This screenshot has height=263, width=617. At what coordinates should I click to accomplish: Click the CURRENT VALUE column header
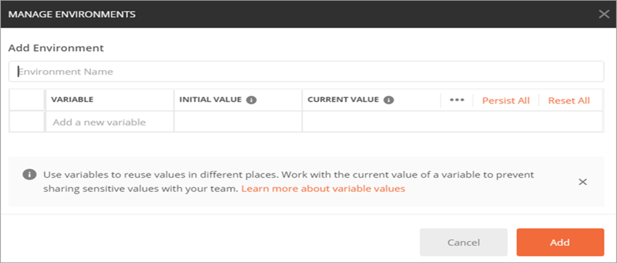pyautogui.click(x=343, y=100)
